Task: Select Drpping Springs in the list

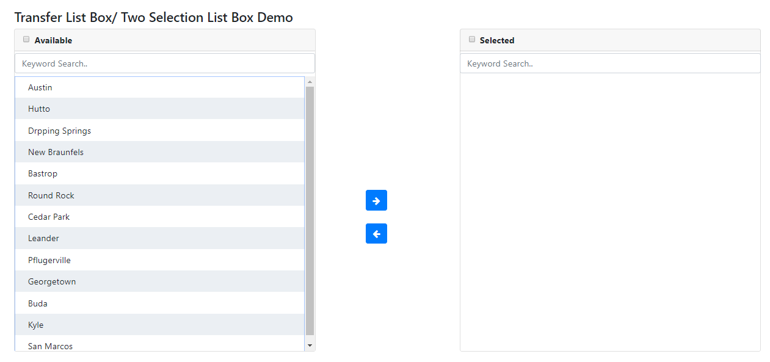Action: point(159,131)
